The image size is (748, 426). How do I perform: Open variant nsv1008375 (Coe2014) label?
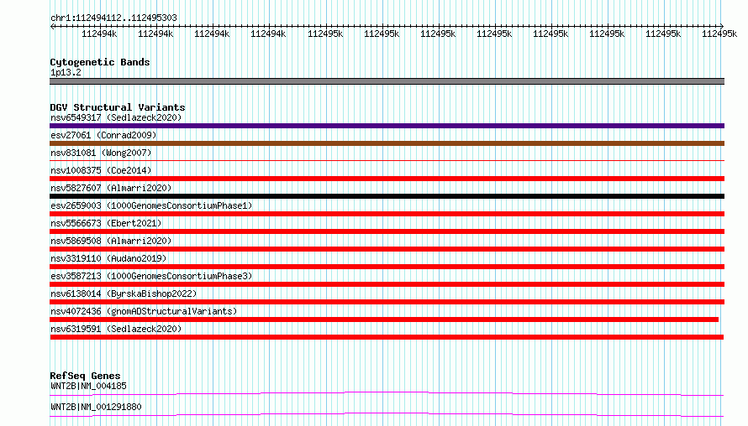(101, 170)
